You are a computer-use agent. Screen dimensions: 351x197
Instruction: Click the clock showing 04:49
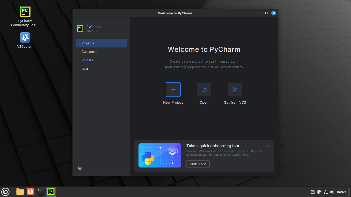point(341,192)
